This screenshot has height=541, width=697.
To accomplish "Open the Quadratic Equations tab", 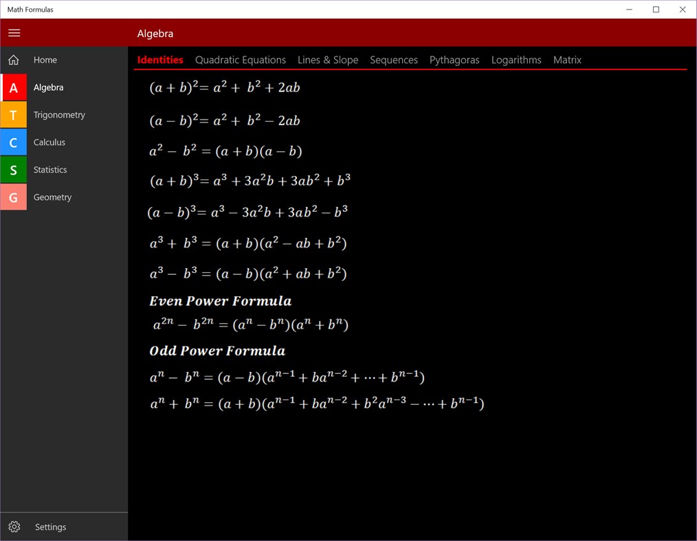I will click(x=241, y=60).
